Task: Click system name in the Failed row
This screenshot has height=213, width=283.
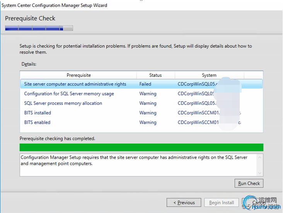Action: [x=197, y=84]
